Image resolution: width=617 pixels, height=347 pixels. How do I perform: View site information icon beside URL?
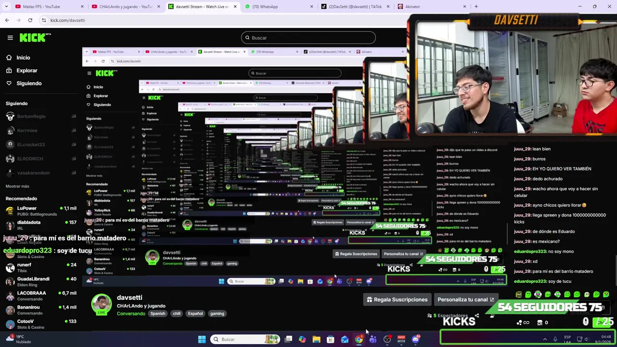44,20
